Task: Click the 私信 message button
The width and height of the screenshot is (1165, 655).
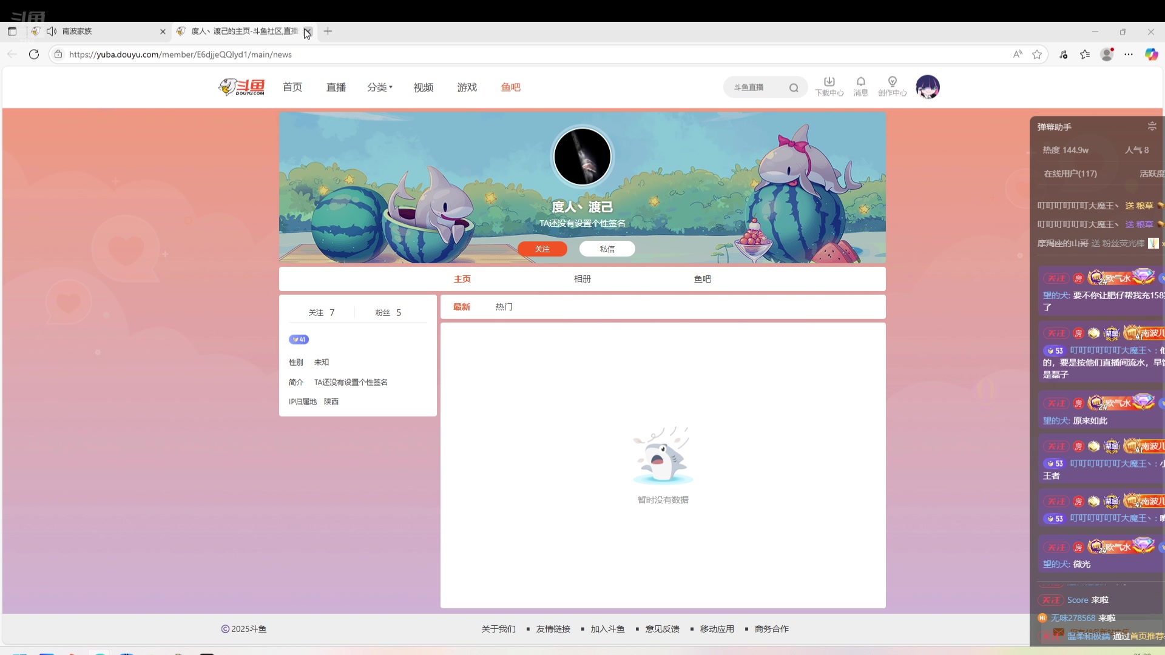Action: click(607, 249)
